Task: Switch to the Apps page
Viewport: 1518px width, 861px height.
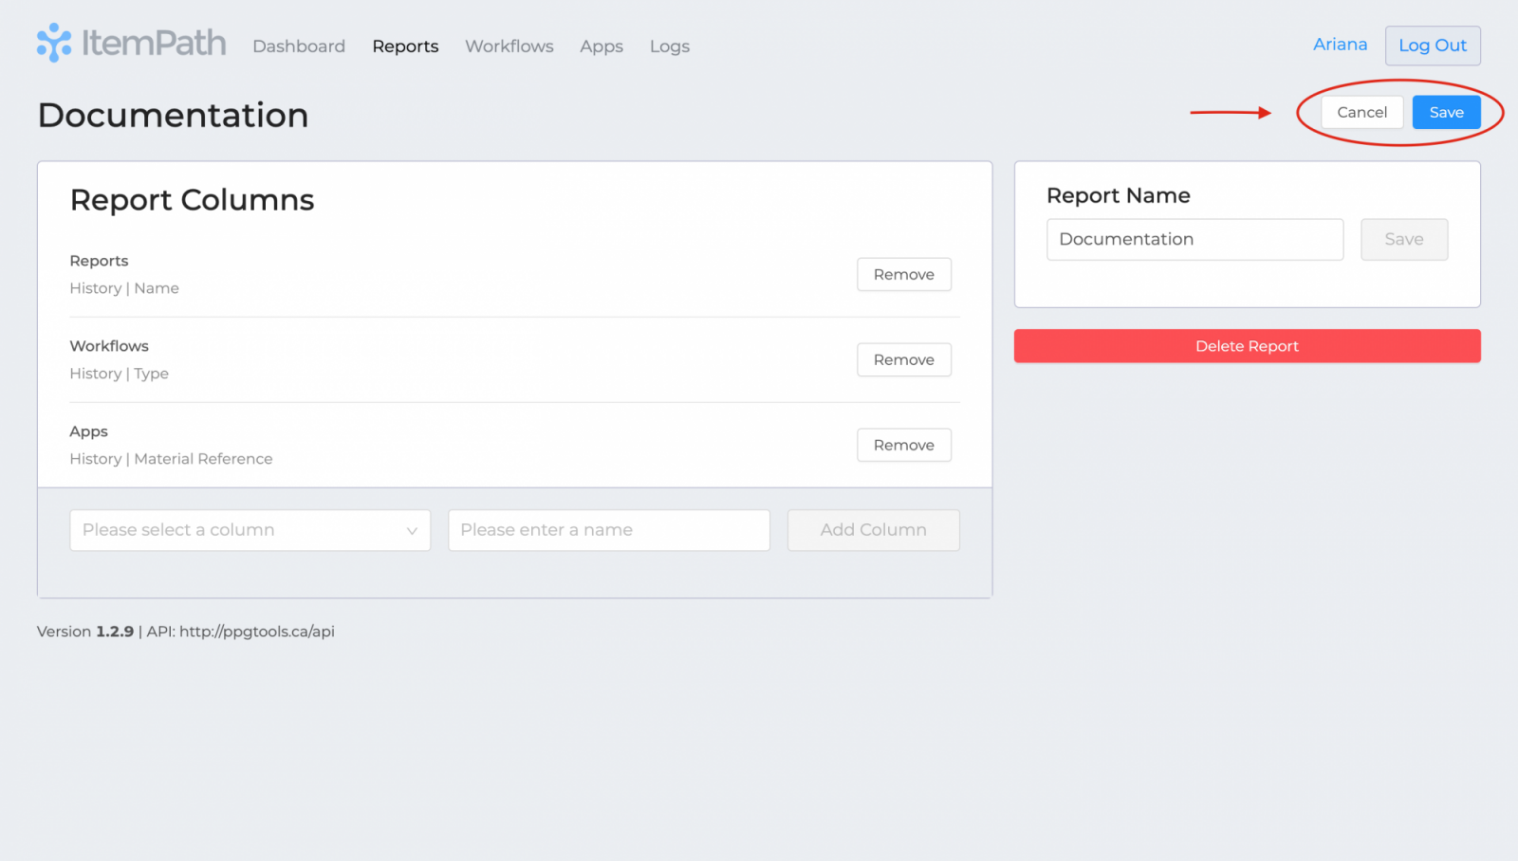Action: click(602, 46)
